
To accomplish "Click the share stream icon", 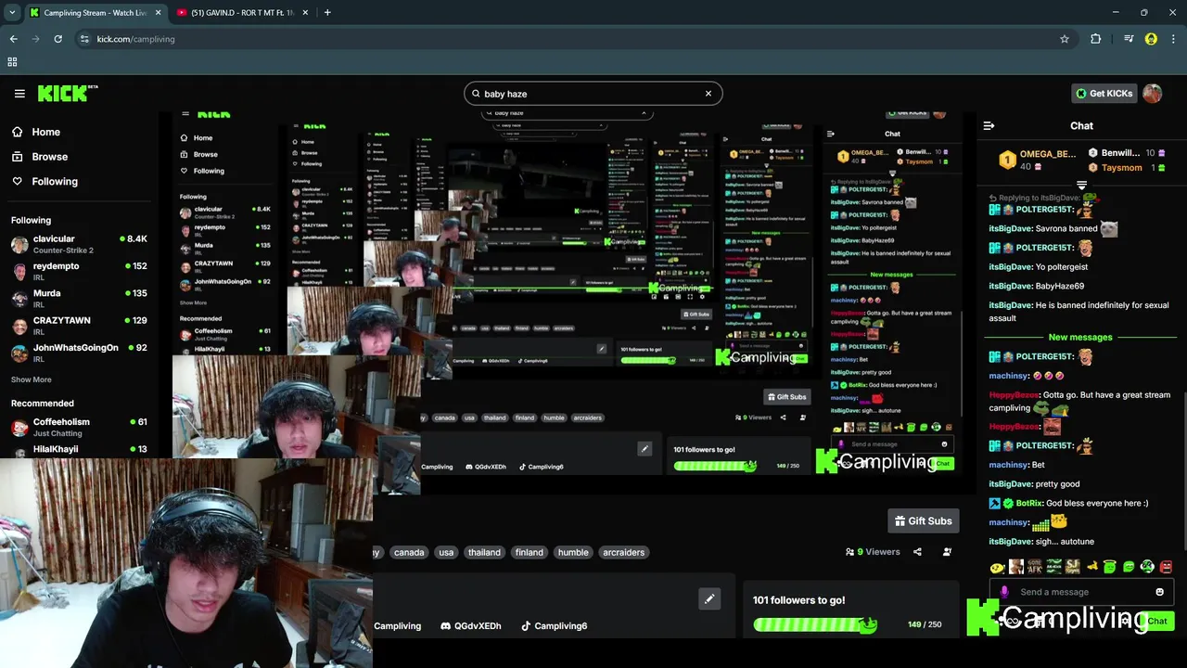I will [917, 552].
